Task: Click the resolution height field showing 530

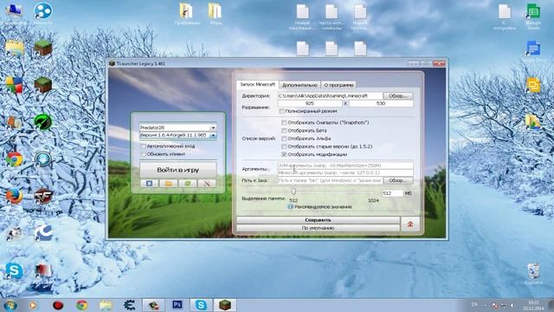Action: pyautogui.click(x=381, y=103)
